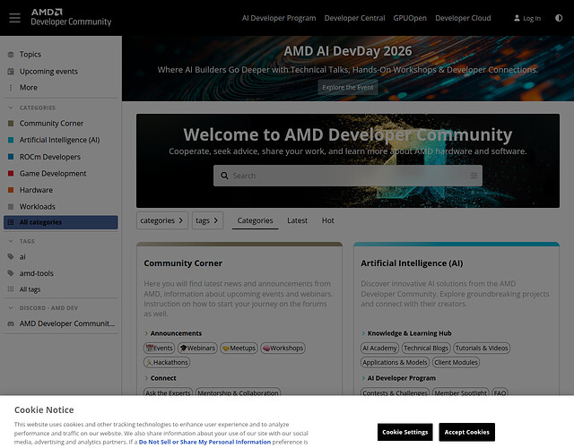574x448 pixels.
Task: Click the ROCm Developers blue square icon
Action: pos(11,157)
